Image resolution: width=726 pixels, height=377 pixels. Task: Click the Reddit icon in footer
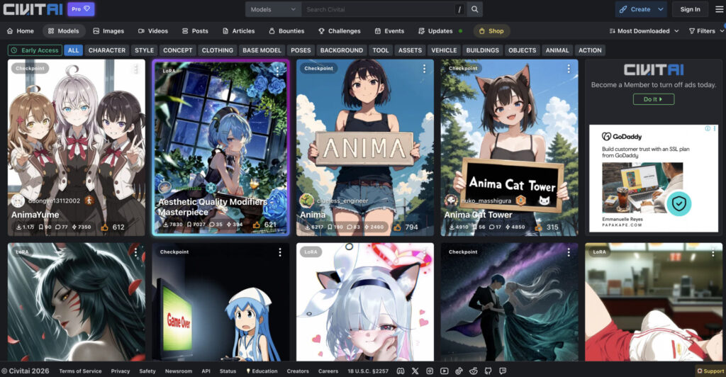pos(474,371)
